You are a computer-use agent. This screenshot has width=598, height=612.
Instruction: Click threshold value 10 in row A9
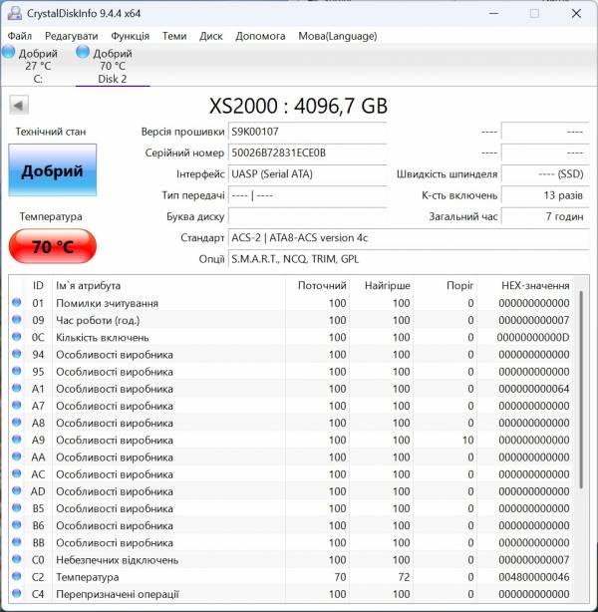(467, 441)
